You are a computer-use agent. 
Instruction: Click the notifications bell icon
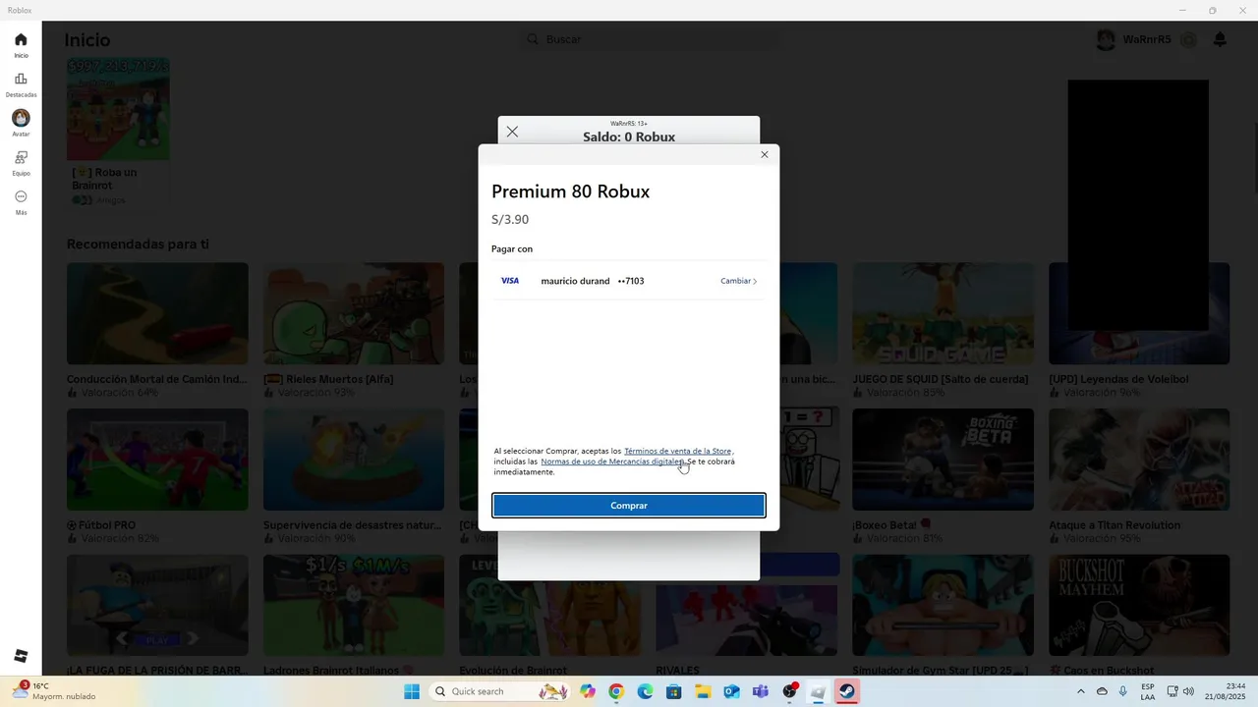pyautogui.click(x=1220, y=39)
